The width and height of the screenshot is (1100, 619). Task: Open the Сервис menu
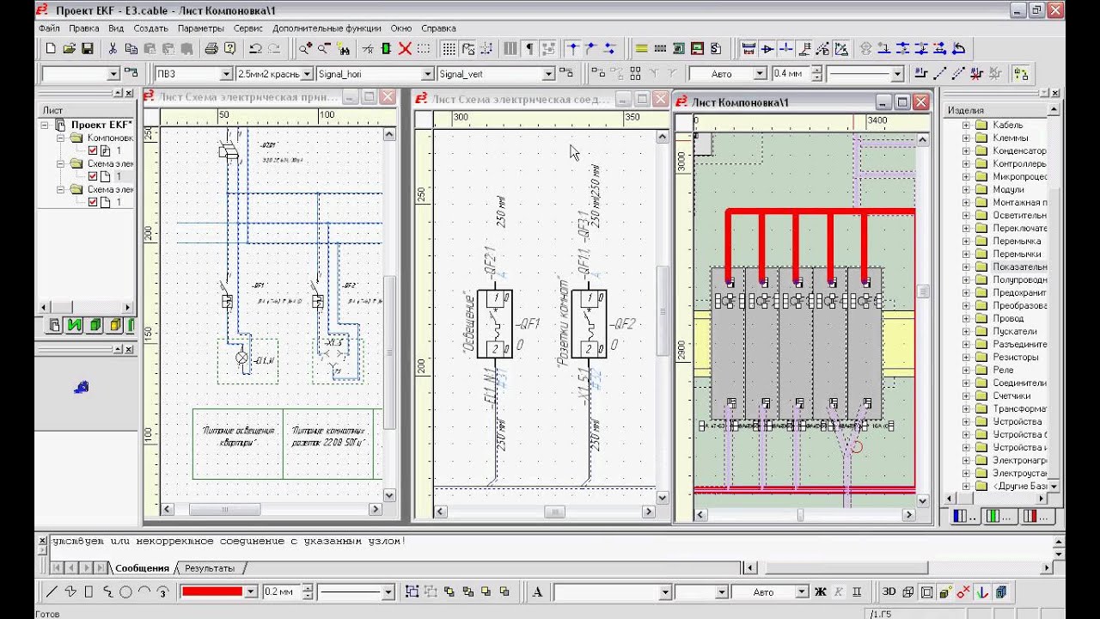click(x=248, y=28)
